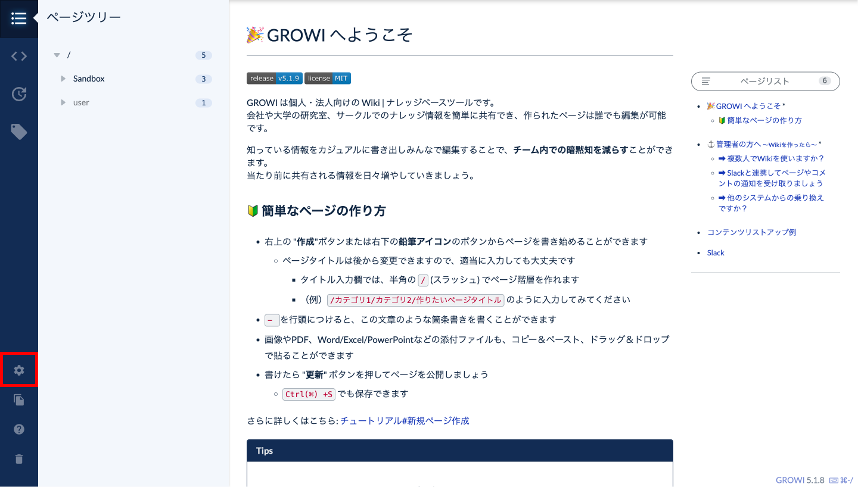Show recent changes clock icon

click(x=19, y=94)
